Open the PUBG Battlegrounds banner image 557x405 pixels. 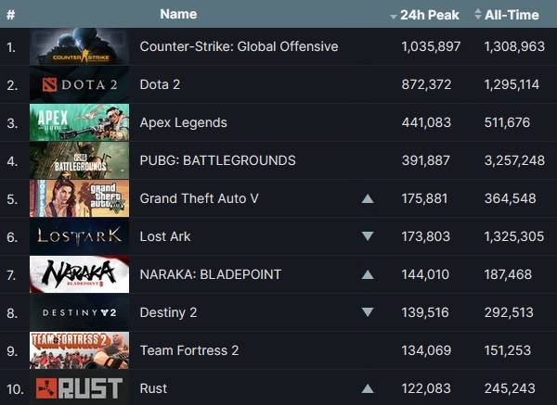[x=79, y=161]
